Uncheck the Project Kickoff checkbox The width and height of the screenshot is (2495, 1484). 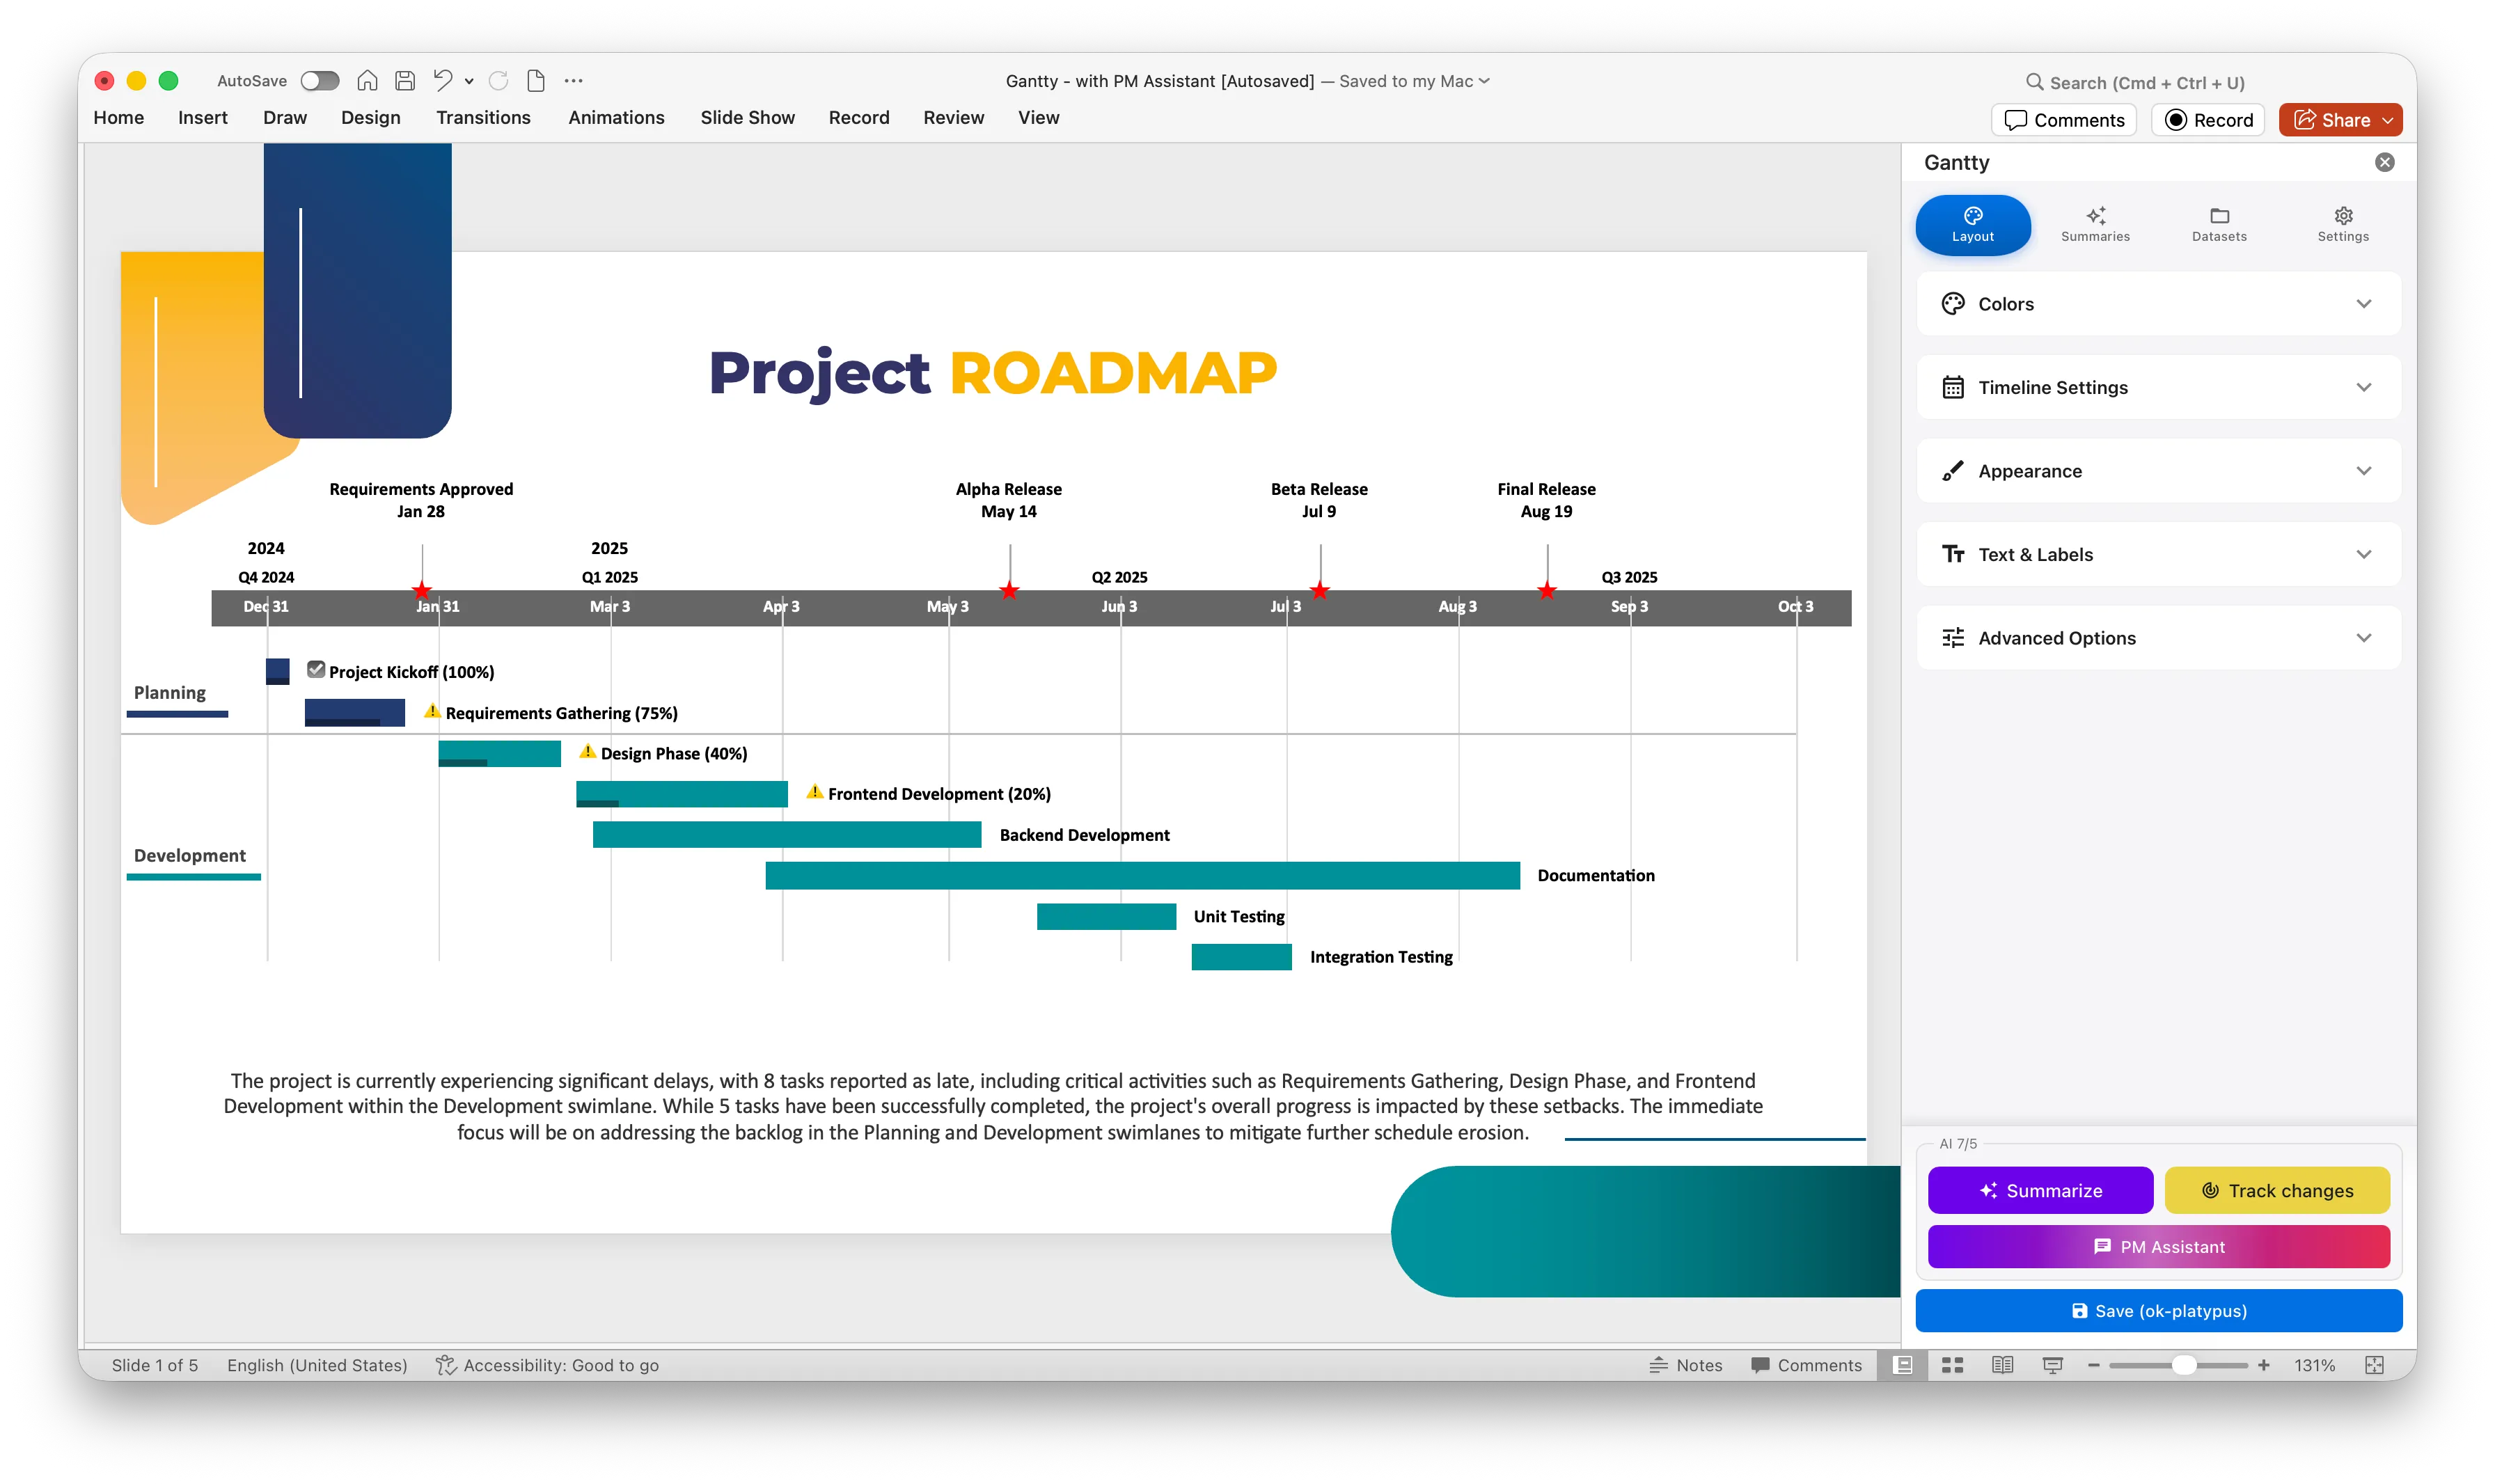(x=316, y=670)
